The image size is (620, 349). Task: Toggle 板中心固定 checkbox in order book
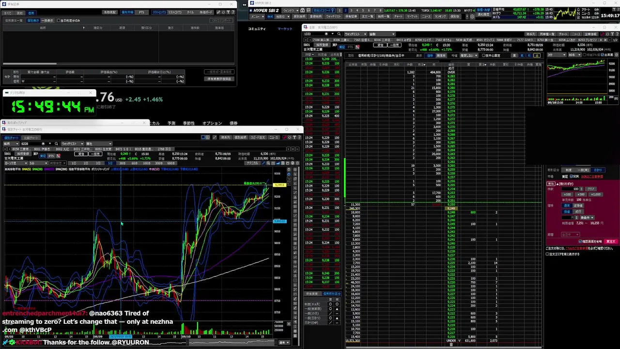(483, 55)
